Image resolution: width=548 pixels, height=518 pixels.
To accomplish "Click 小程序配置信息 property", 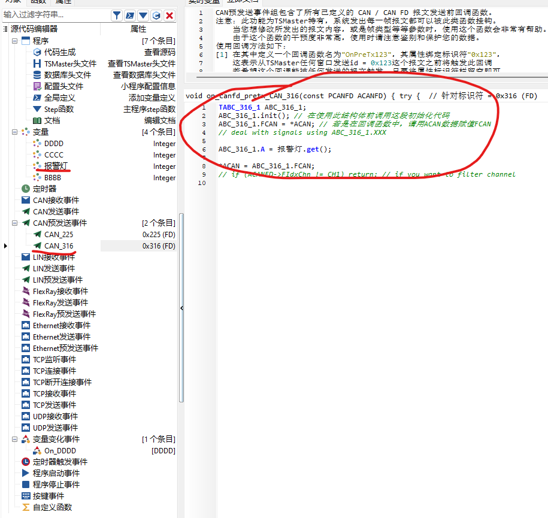I will coord(148,86).
